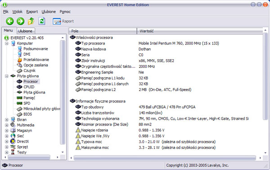The height and width of the screenshot is (170, 270).
Task: Click the Multimedia icon in tree
Action: click(13, 125)
